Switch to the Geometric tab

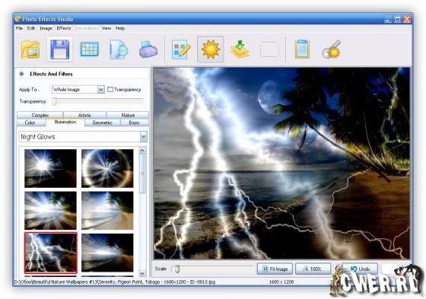pos(102,122)
